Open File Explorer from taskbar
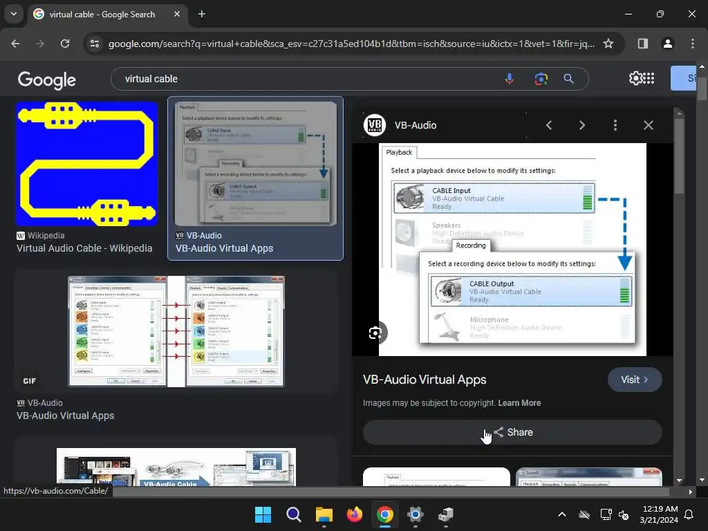This screenshot has width=708, height=531. pos(324,514)
